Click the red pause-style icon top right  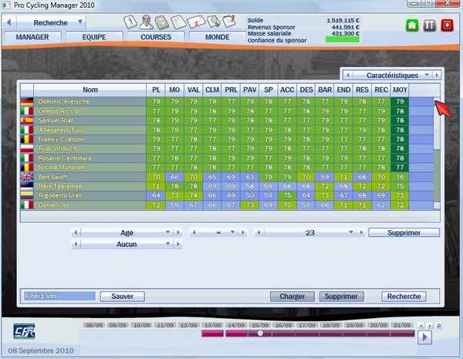pyautogui.click(x=428, y=24)
